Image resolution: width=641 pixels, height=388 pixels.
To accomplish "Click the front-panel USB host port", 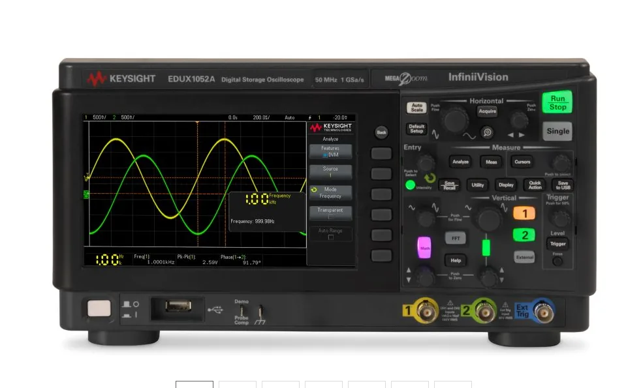I will pyautogui.click(x=178, y=306).
